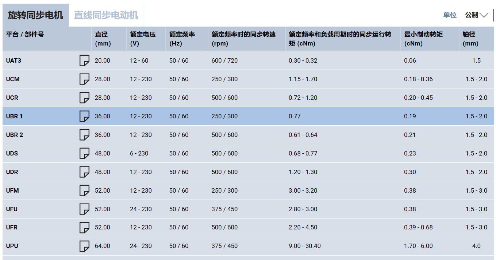Screen dimensions: 496x260
Task: Click the UPU platform name
Action: (x=12, y=246)
